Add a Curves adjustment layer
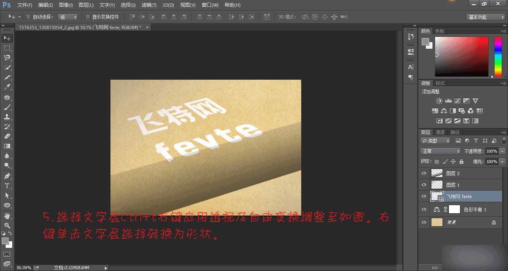The height and width of the screenshot is (271, 508). (x=457, y=101)
